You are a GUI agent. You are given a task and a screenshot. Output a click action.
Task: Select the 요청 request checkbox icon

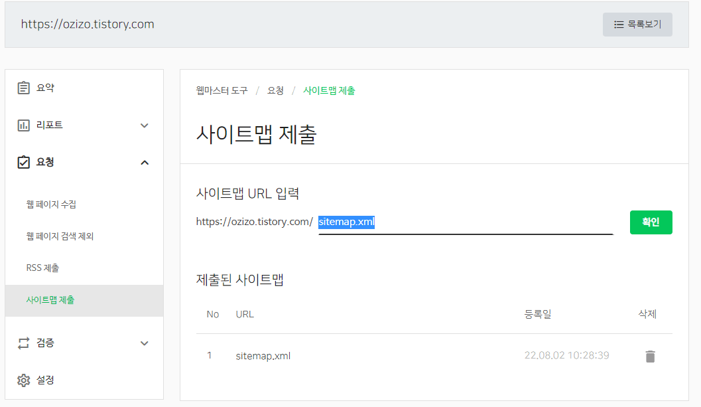point(24,162)
